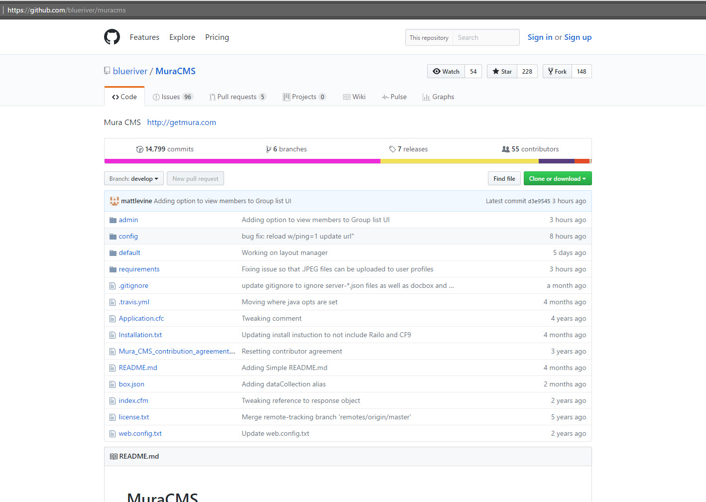Click the README book icon in header

[x=114, y=456]
